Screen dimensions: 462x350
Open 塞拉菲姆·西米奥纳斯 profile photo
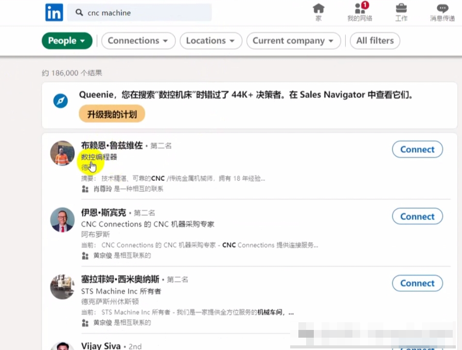pos(62,287)
